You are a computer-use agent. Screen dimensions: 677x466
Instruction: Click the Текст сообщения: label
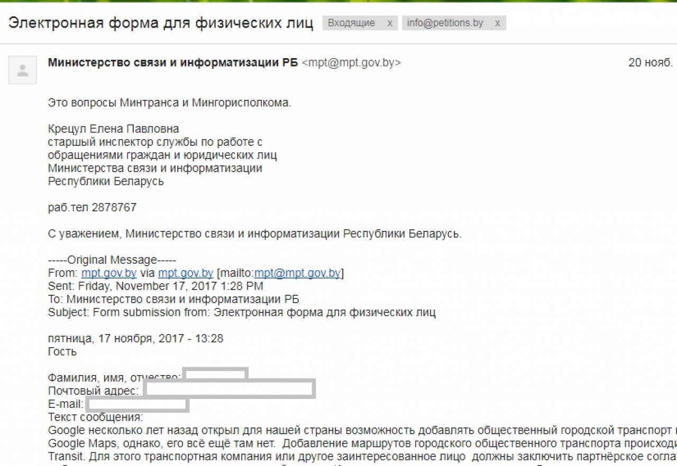click(x=95, y=417)
